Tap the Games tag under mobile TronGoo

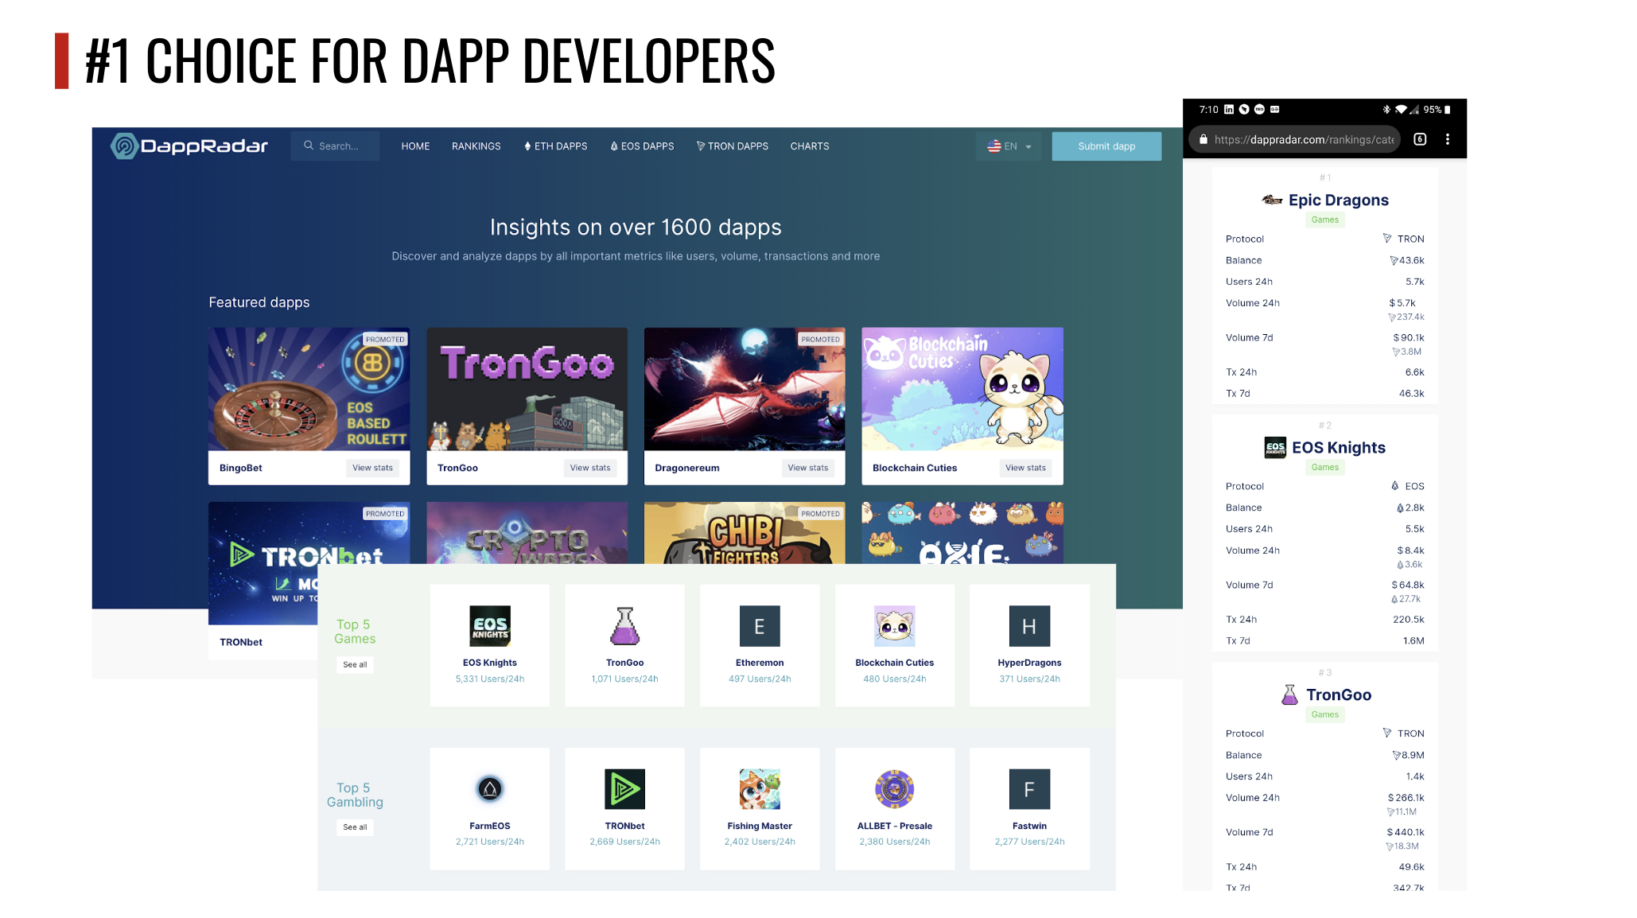pyautogui.click(x=1325, y=714)
